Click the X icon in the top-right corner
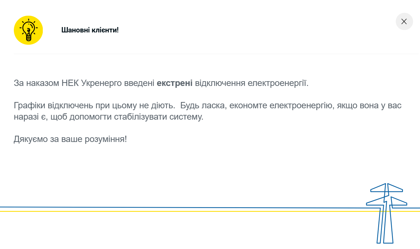 pos(404,21)
